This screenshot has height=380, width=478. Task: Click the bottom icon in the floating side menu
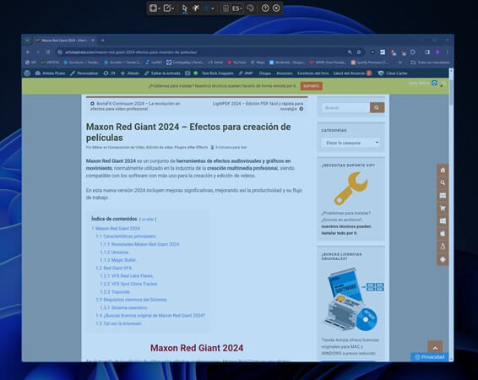pos(443,259)
